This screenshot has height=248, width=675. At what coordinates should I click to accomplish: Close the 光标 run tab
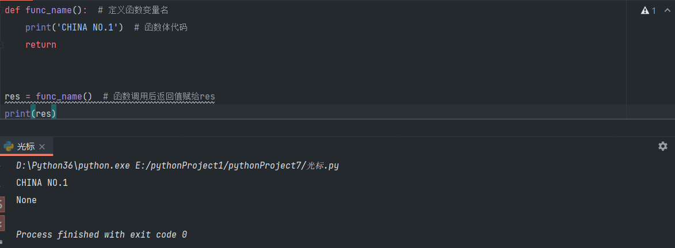coord(42,147)
